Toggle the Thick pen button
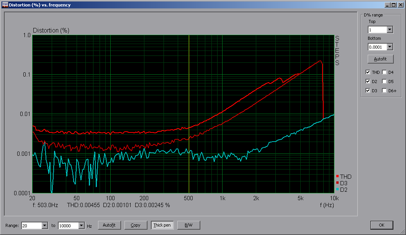The image size is (406, 235). click(162, 225)
